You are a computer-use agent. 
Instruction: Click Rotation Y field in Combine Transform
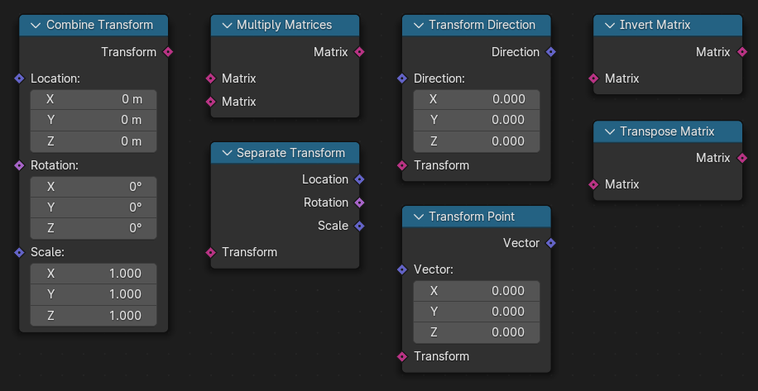point(94,207)
